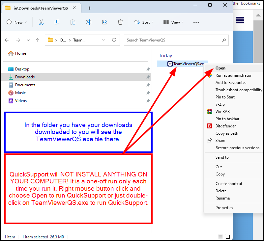
Task: Go forward with the right arrow button
Action: point(18,40)
